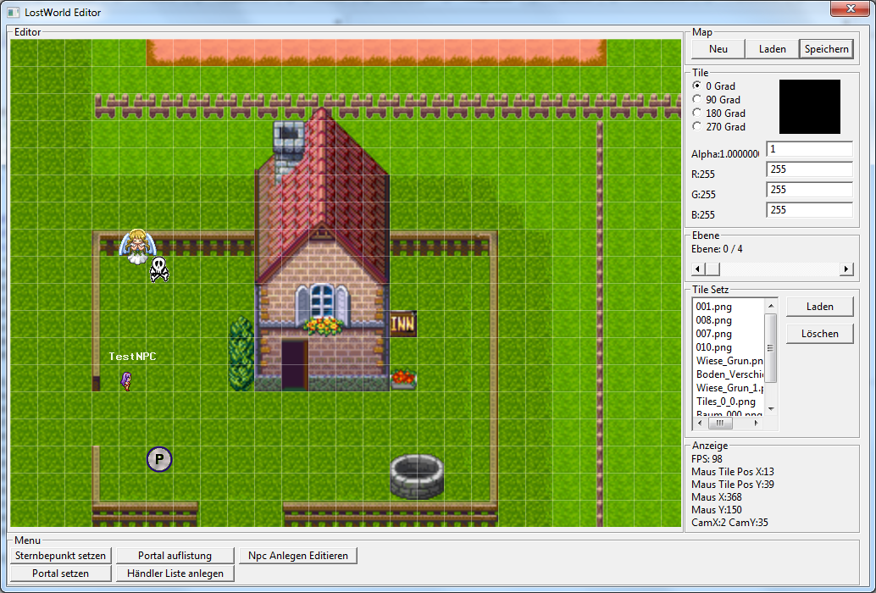The image size is (876, 593).
Task: Click Laden in the Tile Setz group
Action: 819,307
